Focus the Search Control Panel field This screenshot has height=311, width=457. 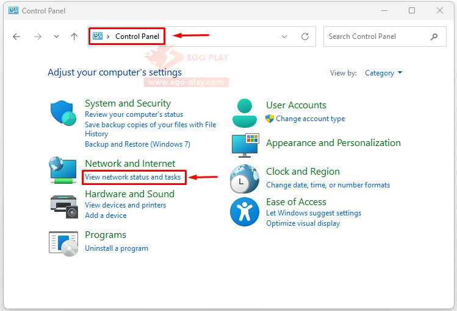[385, 37]
